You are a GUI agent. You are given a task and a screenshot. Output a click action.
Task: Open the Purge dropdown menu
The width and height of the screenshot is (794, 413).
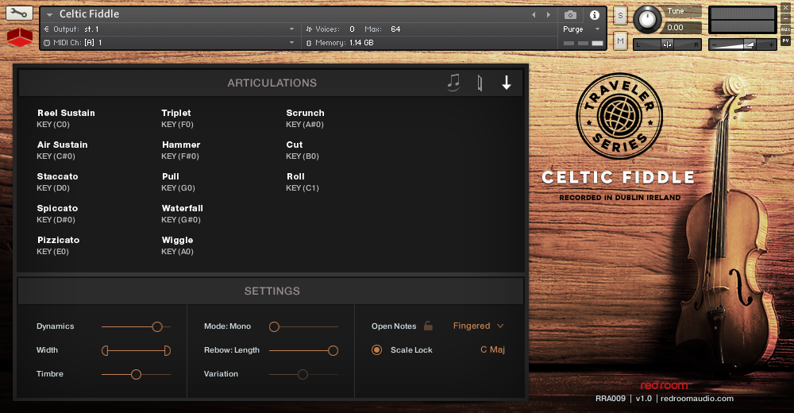click(x=582, y=29)
